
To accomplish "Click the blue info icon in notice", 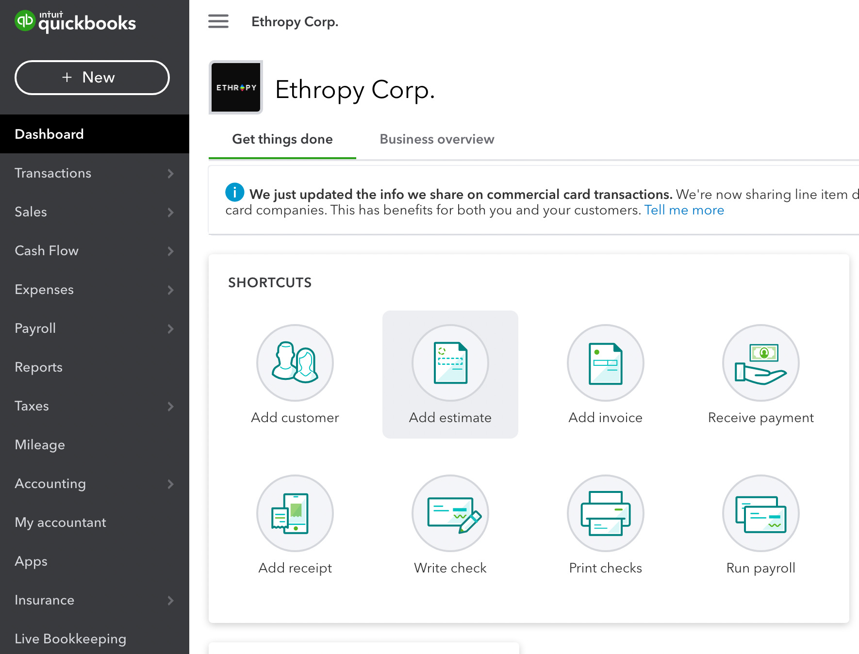I will (x=234, y=192).
